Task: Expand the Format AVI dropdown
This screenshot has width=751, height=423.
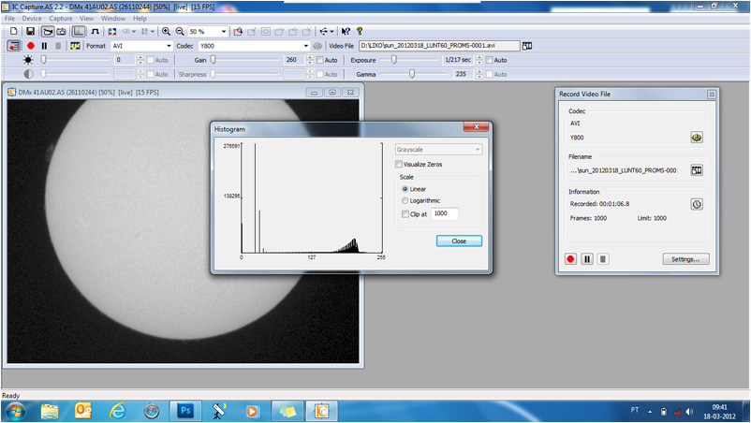Action: point(169,46)
